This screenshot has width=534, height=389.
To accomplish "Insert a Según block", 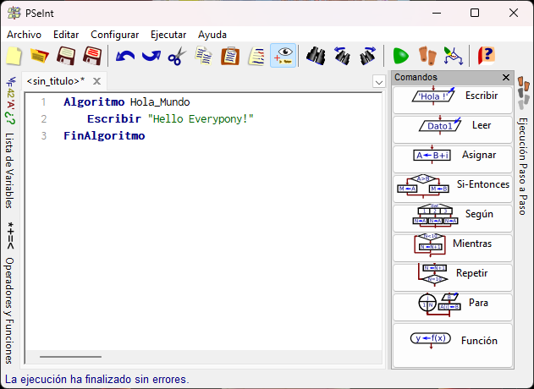I will 453,218.
